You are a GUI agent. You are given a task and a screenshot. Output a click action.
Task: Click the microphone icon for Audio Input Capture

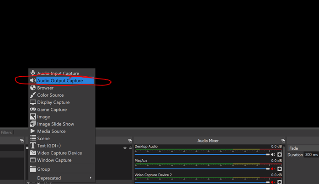(x=32, y=73)
